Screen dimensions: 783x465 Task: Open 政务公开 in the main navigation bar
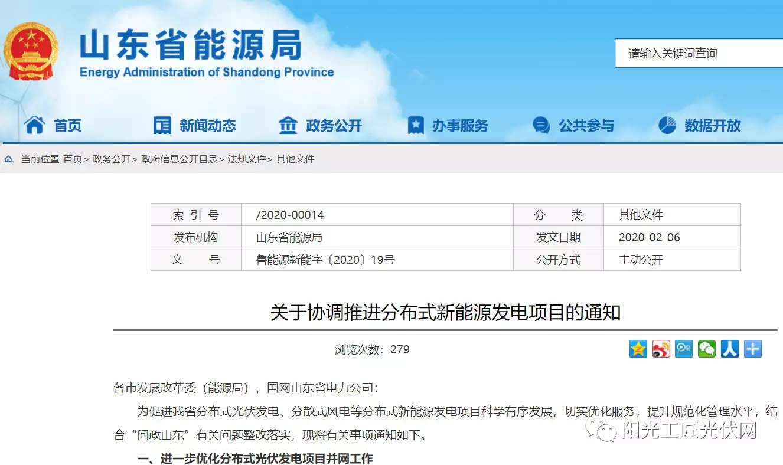point(334,126)
